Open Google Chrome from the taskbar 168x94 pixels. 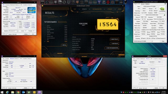18,92
